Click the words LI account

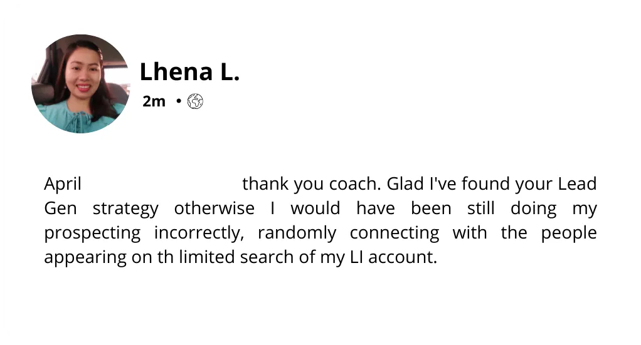(394, 257)
